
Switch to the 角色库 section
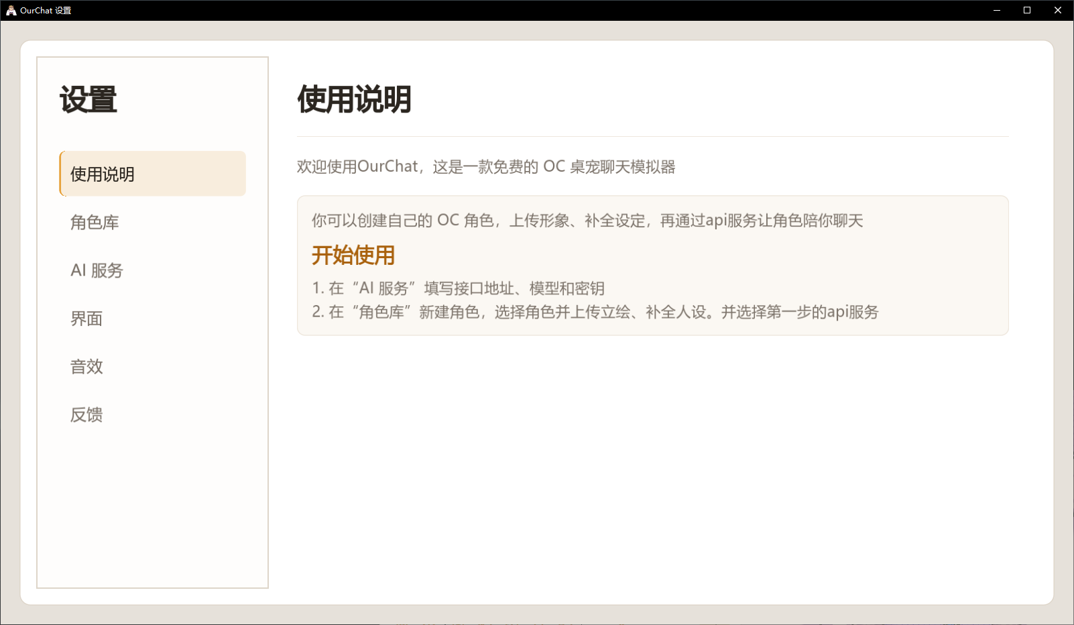click(x=153, y=222)
